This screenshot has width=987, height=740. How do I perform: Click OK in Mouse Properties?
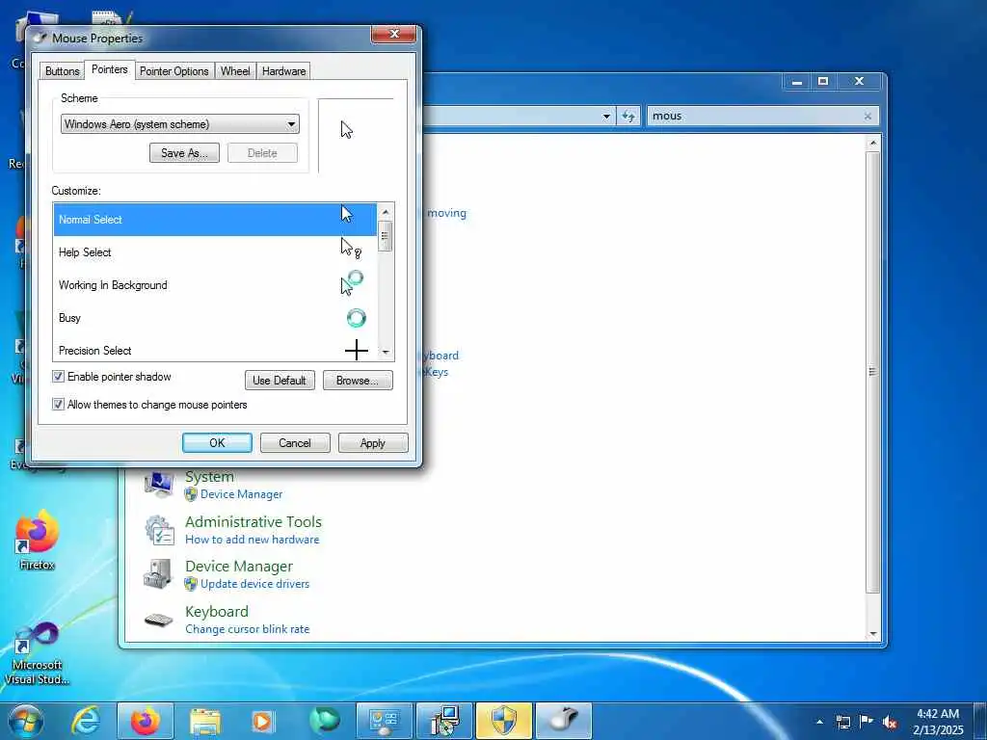(x=217, y=443)
